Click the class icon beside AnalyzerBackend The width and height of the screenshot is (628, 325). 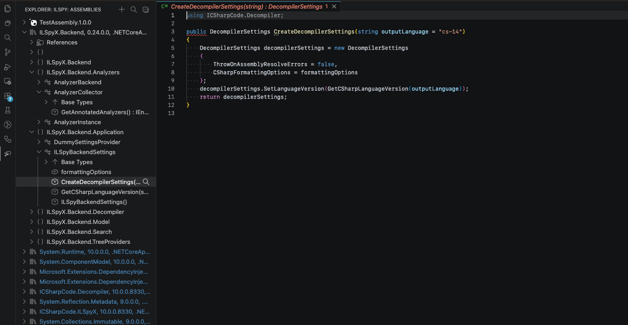pos(48,82)
